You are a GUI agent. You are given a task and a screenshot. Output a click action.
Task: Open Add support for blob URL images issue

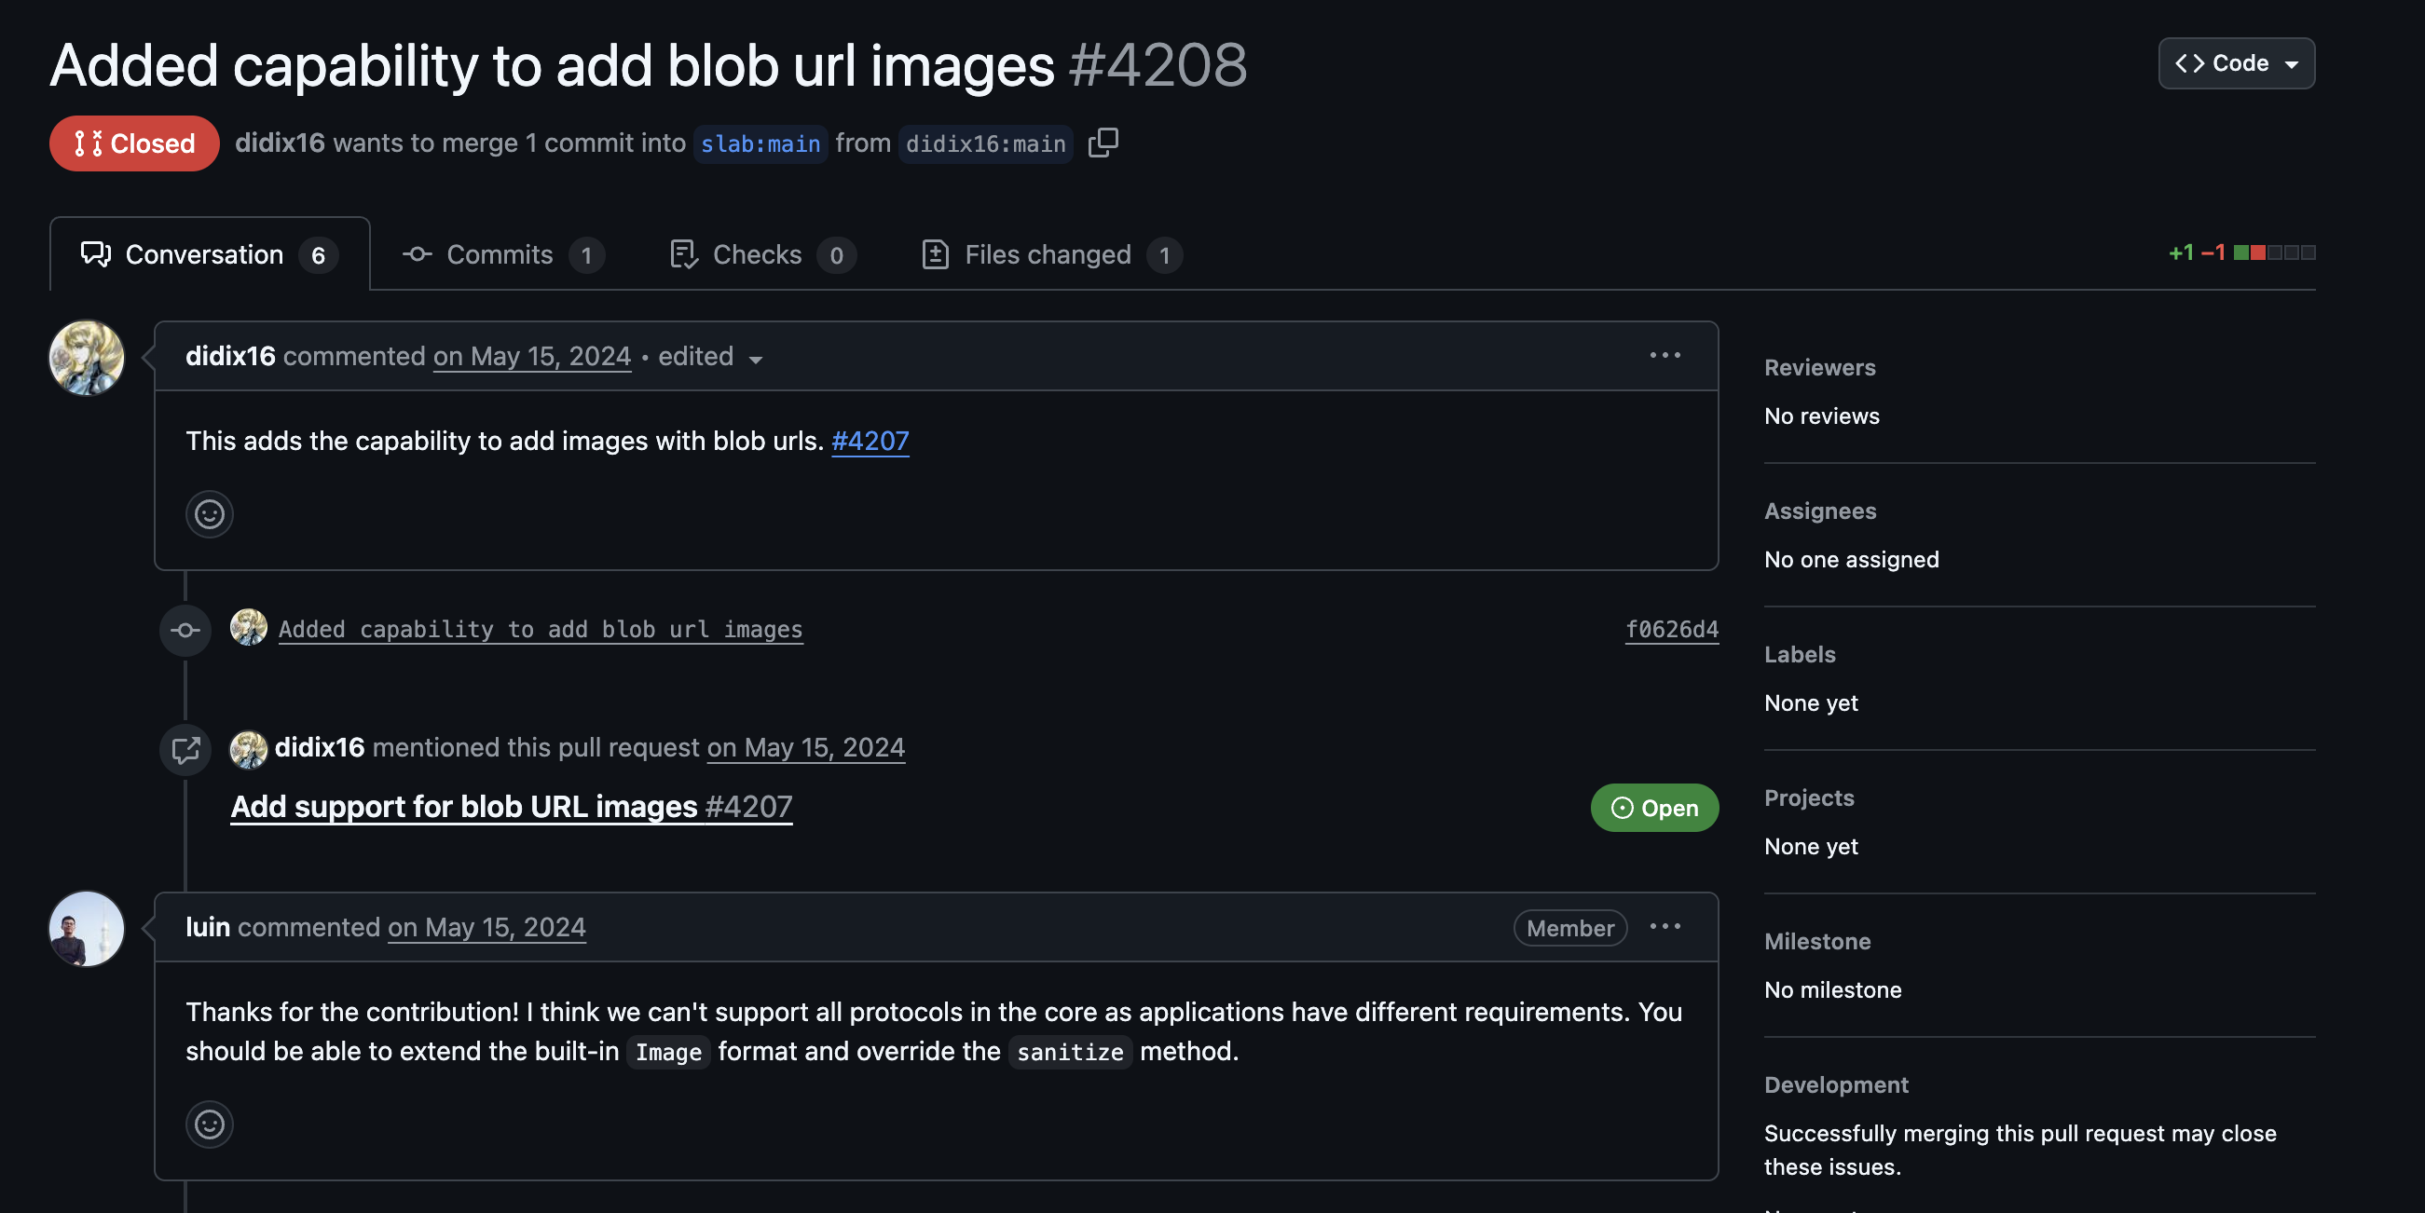511,807
